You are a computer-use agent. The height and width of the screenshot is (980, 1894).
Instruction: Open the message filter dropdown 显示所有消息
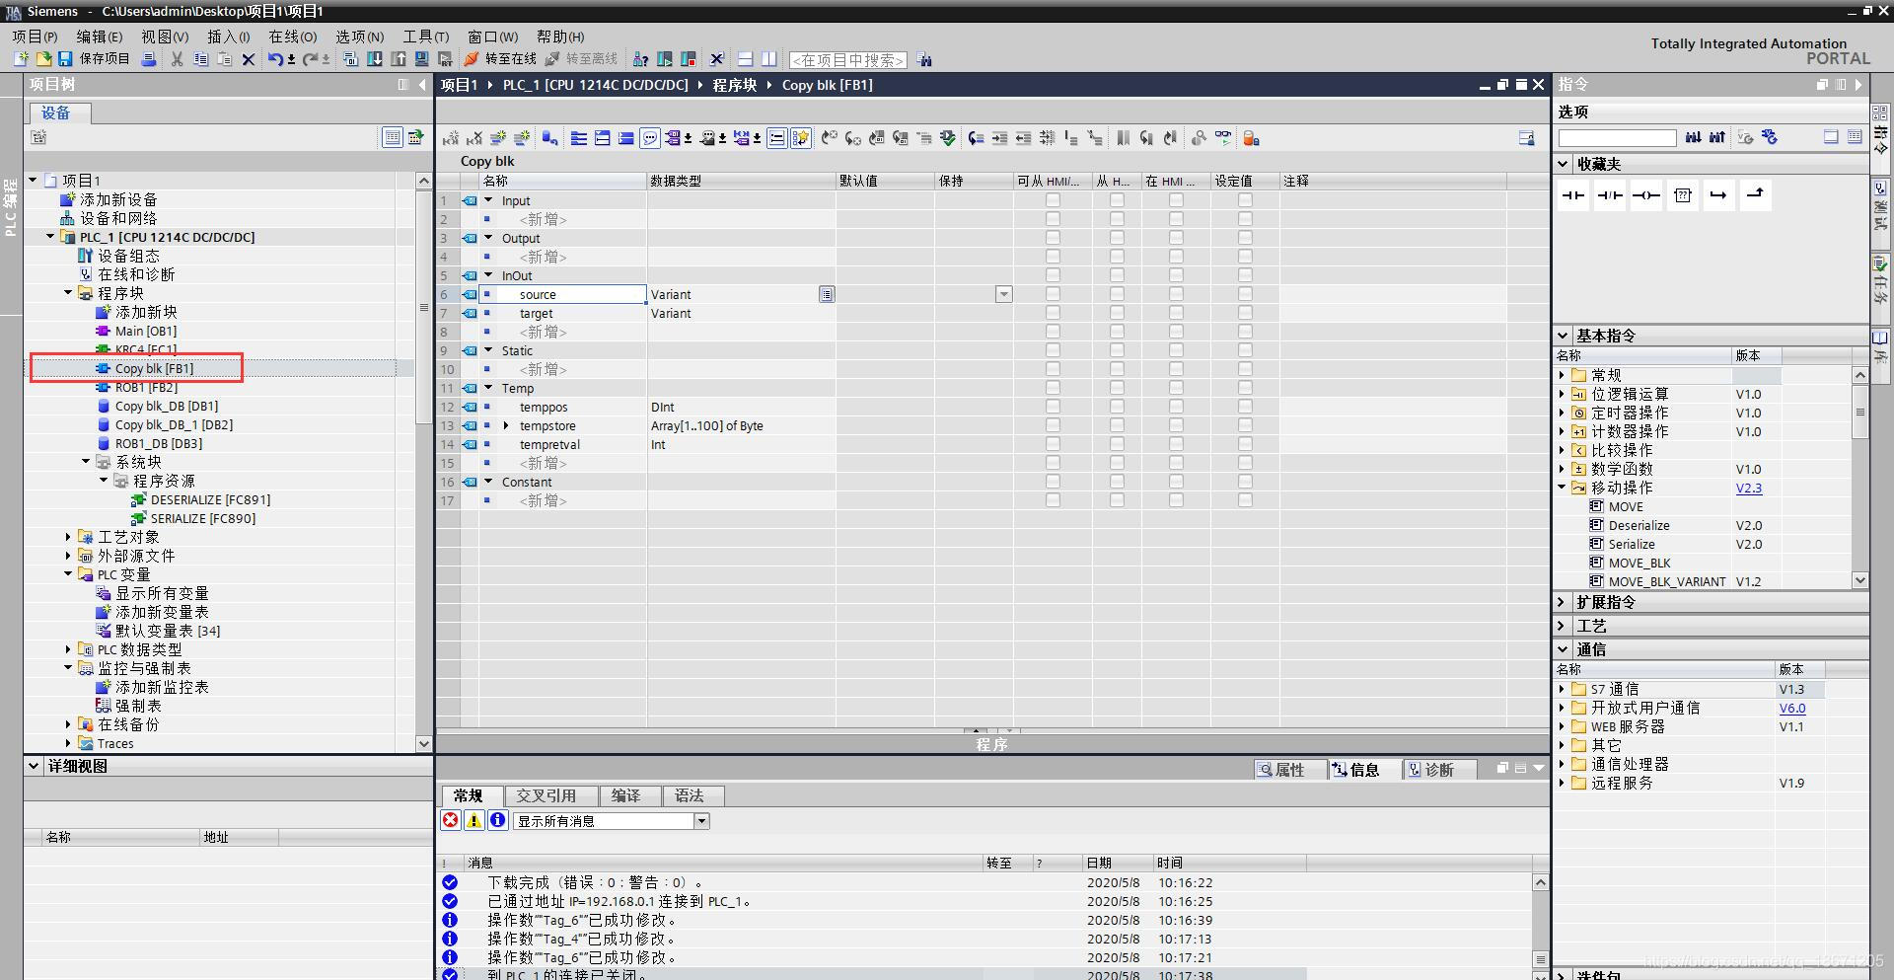tap(701, 821)
